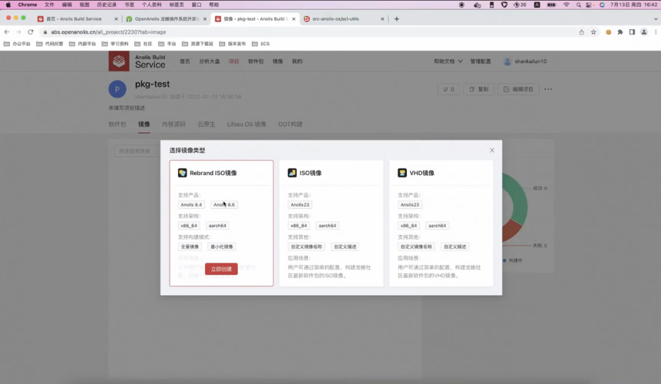The image size is (661, 384).
Task: Open Spotlight search in the menu bar
Action: 578,5
